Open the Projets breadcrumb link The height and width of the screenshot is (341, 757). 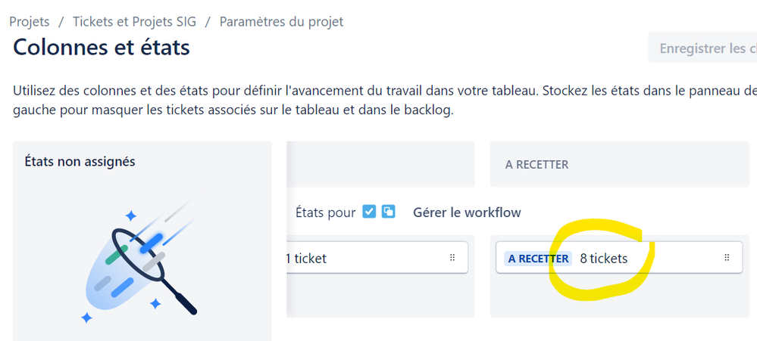30,22
